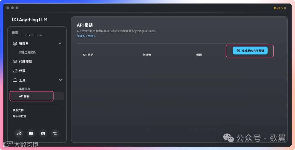
Task: Click the 设置 settings label
Action: tap(15, 32)
